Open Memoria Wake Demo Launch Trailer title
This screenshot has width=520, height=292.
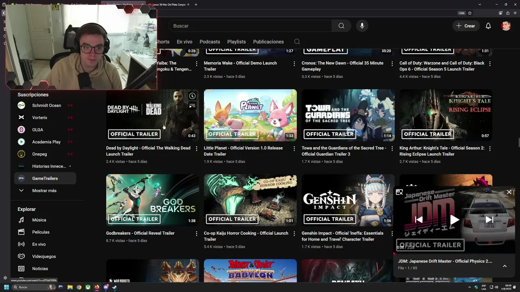[240, 66]
